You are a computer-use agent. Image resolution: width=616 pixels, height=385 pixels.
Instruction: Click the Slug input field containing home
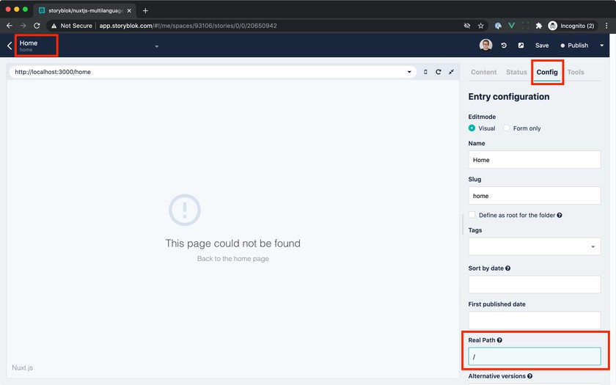pos(535,196)
